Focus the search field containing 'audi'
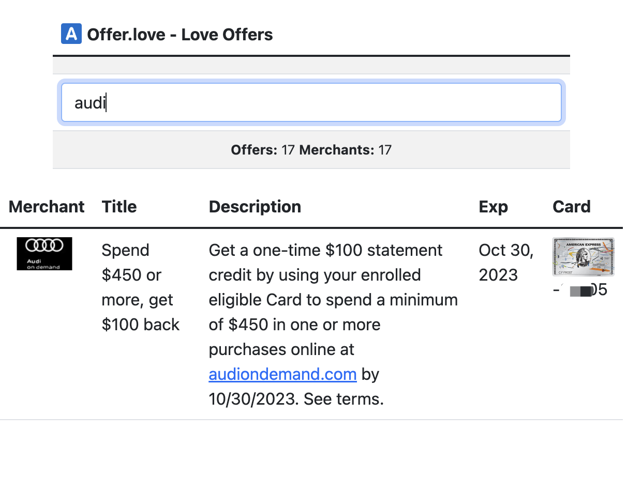The height and width of the screenshot is (492, 627). 311,103
